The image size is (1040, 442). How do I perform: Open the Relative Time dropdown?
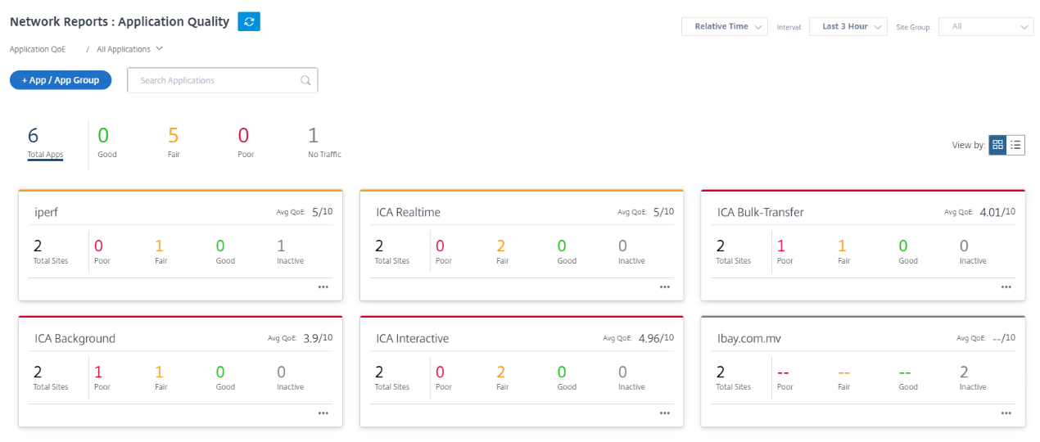[x=725, y=26]
